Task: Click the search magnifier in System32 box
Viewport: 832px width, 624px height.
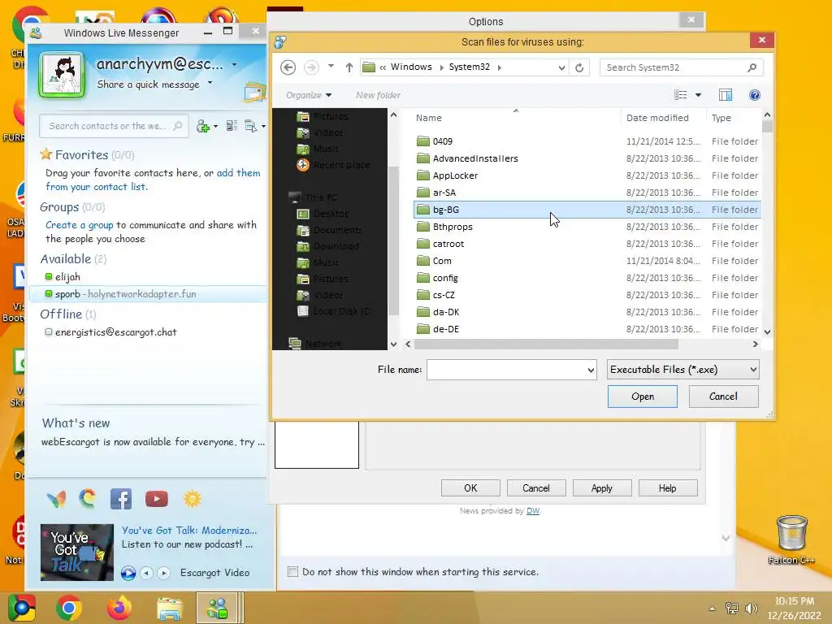Action: click(x=752, y=67)
